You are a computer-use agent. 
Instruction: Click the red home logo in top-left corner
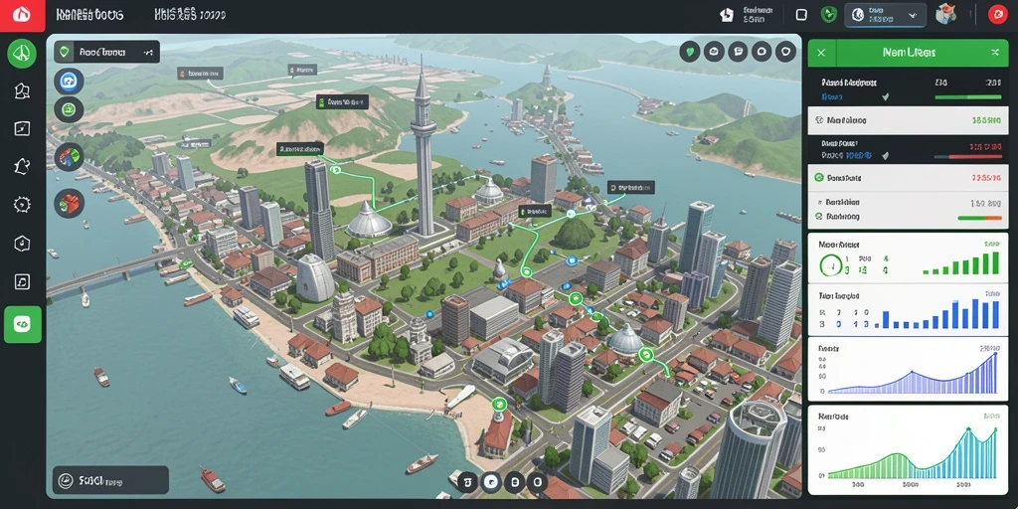tap(22, 15)
